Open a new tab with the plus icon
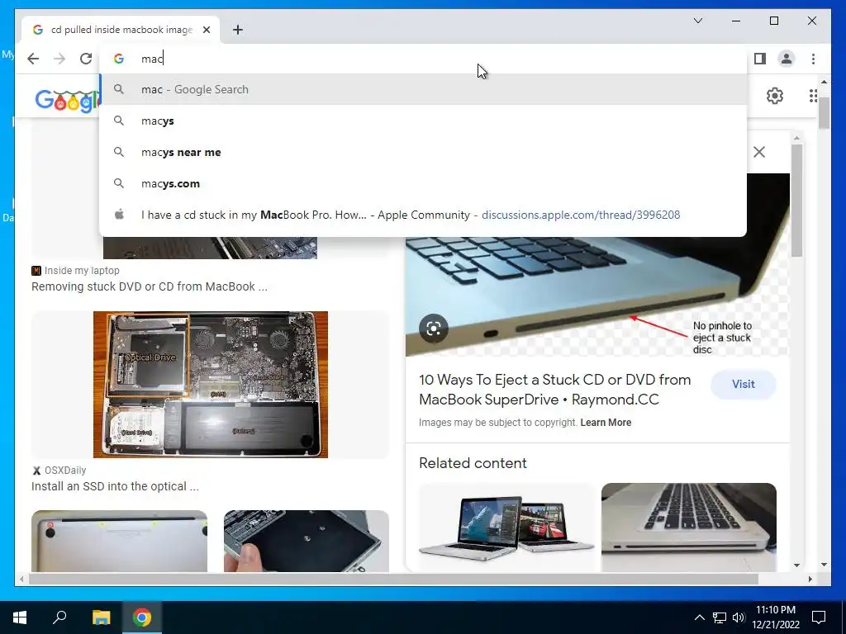This screenshot has width=846, height=634. tap(238, 30)
